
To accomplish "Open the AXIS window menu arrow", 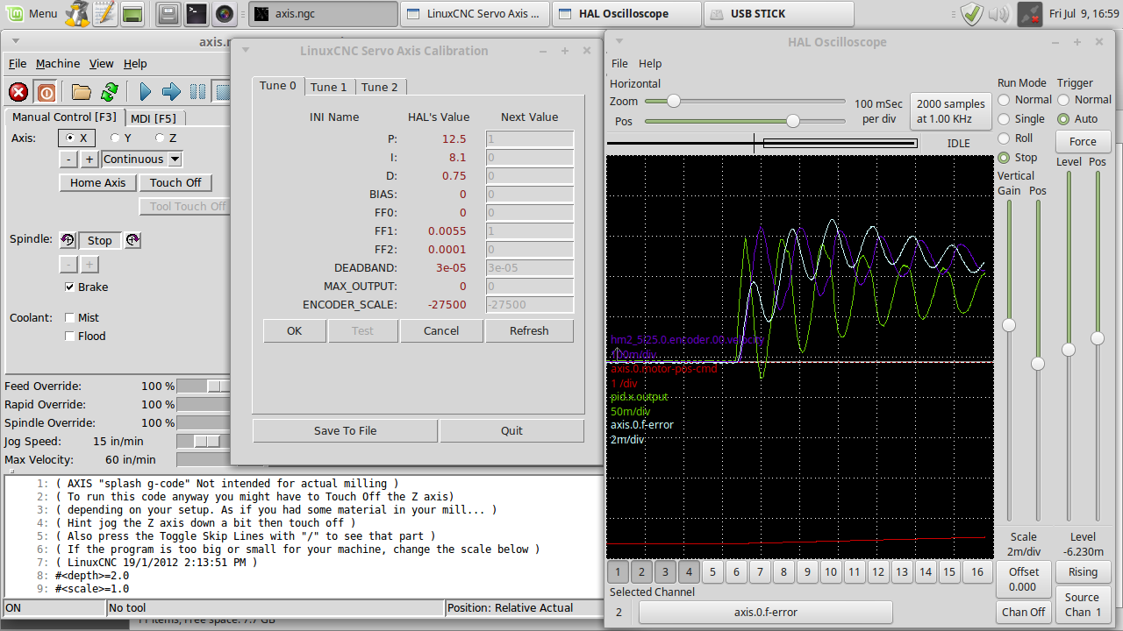I will tap(15, 41).
